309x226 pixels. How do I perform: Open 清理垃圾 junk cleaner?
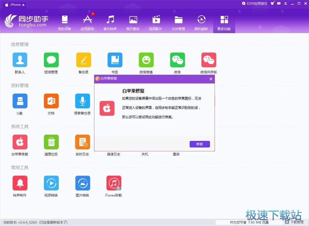[51, 142]
